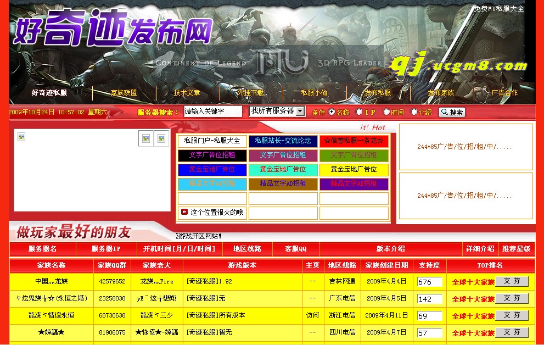Click the 访问 link for 龍凌情谊永恒
Screen dimensions: 544x345
pyautogui.click(x=312, y=315)
